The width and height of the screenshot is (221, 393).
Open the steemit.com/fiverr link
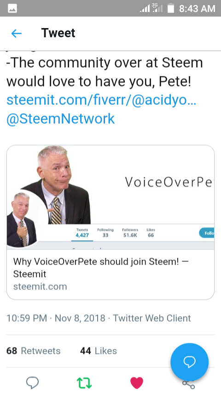click(101, 100)
